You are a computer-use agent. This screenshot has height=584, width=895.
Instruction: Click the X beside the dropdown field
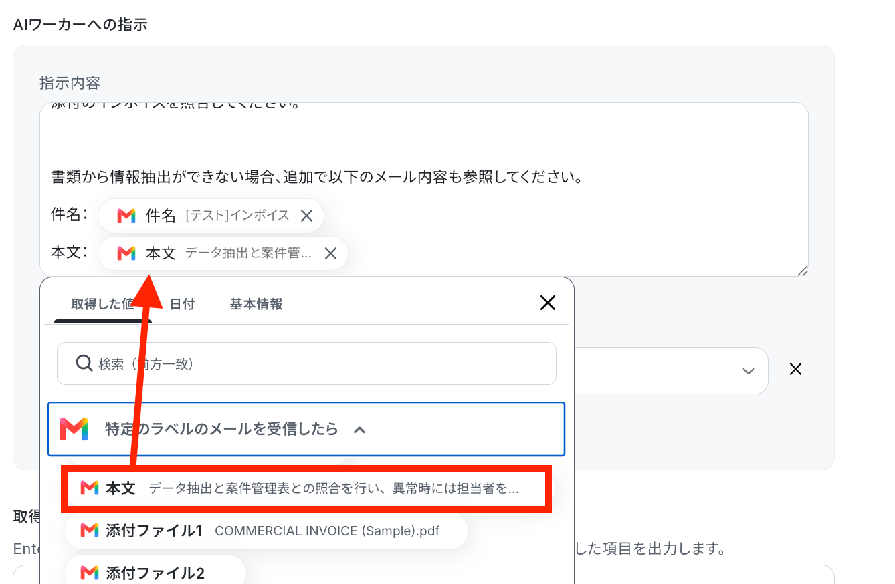coord(795,369)
